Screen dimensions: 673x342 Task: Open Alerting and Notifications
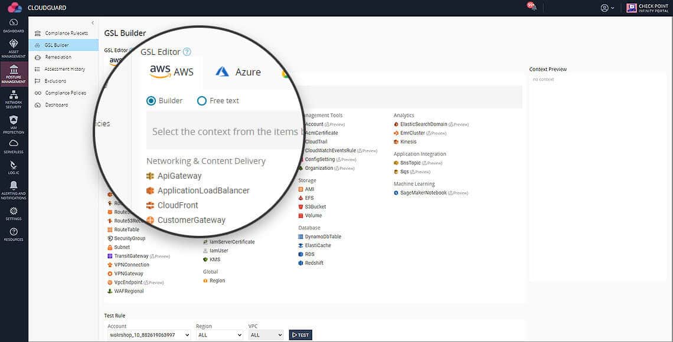pyautogui.click(x=14, y=190)
